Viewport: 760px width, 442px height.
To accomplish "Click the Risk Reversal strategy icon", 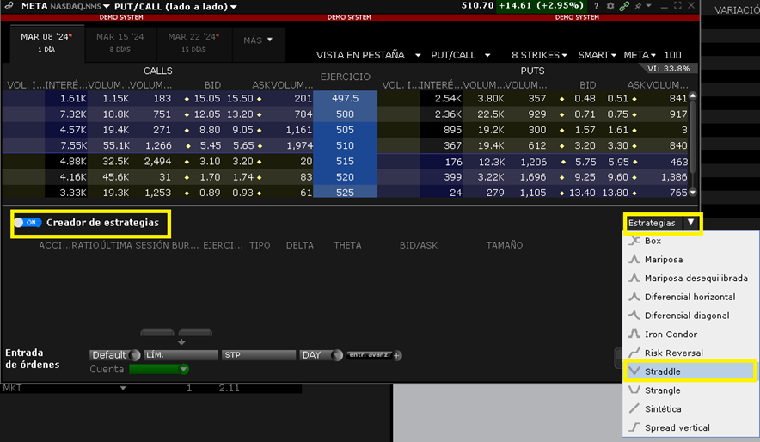I will [x=634, y=353].
